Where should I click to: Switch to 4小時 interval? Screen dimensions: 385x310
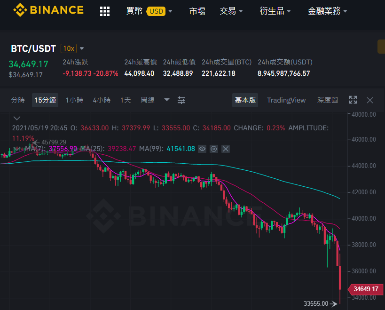click(102, 100)
